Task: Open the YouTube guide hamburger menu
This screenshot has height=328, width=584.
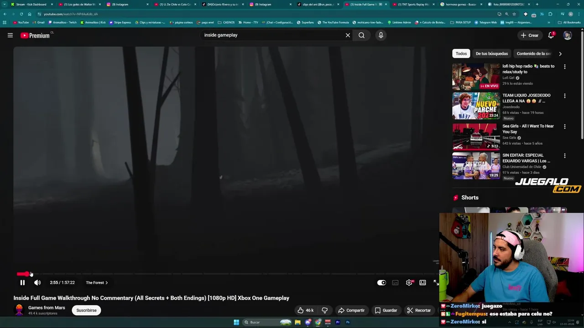Action: point(10,35)
